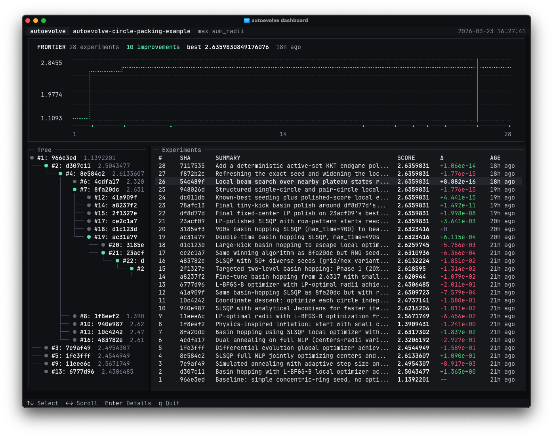Select tree node #7: 8fa20dc
The height and width of the screenshot is (437, 553).
(109, 190)
